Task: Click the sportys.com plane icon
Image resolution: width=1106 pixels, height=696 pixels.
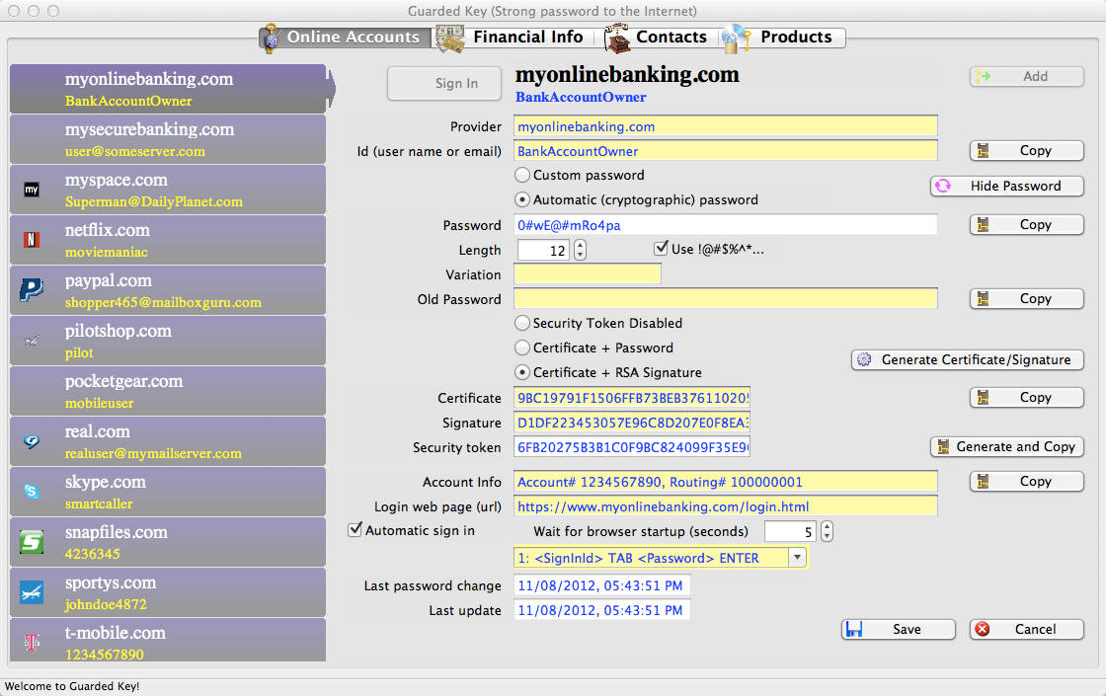Action: point(32,592)
